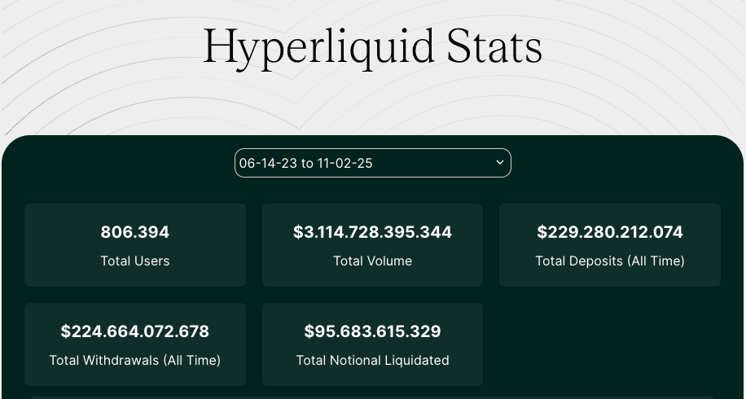Click empty space left of 806.394 in users card

(x=57, y=233)
